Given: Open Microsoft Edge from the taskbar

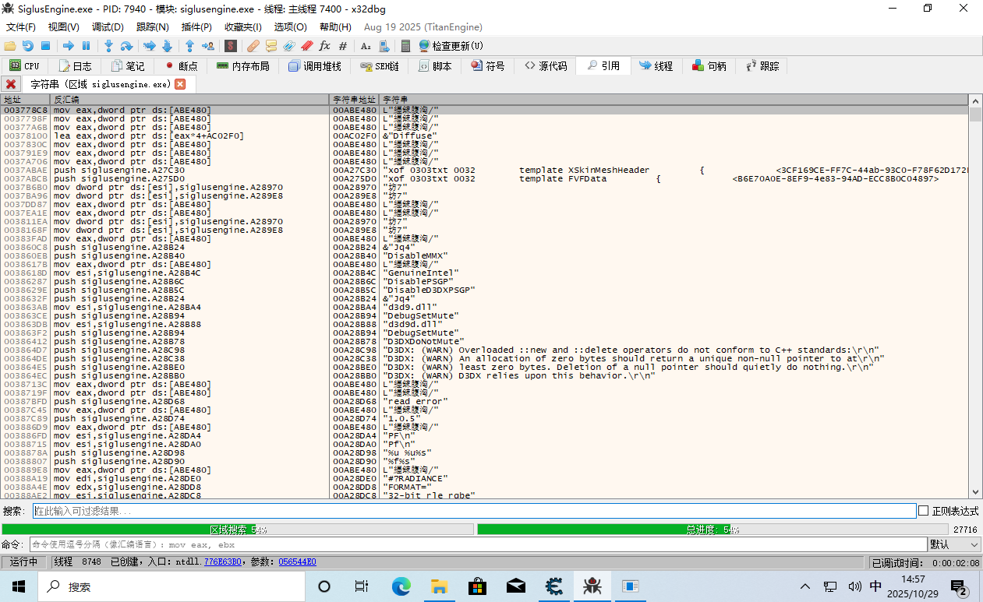Looking at the screenshot, I should click(x=401, y=586).
